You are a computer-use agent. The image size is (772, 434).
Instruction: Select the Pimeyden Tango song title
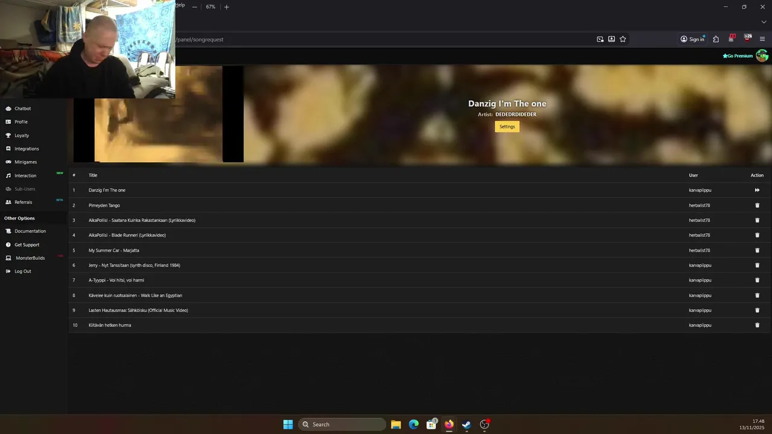[x=104, y=205]
